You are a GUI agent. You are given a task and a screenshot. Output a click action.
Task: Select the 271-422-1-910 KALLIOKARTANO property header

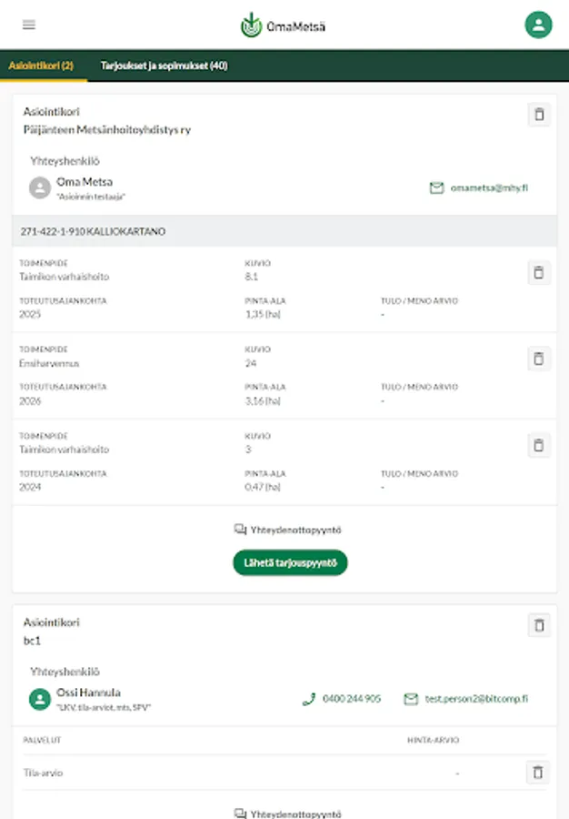(93, 231)
